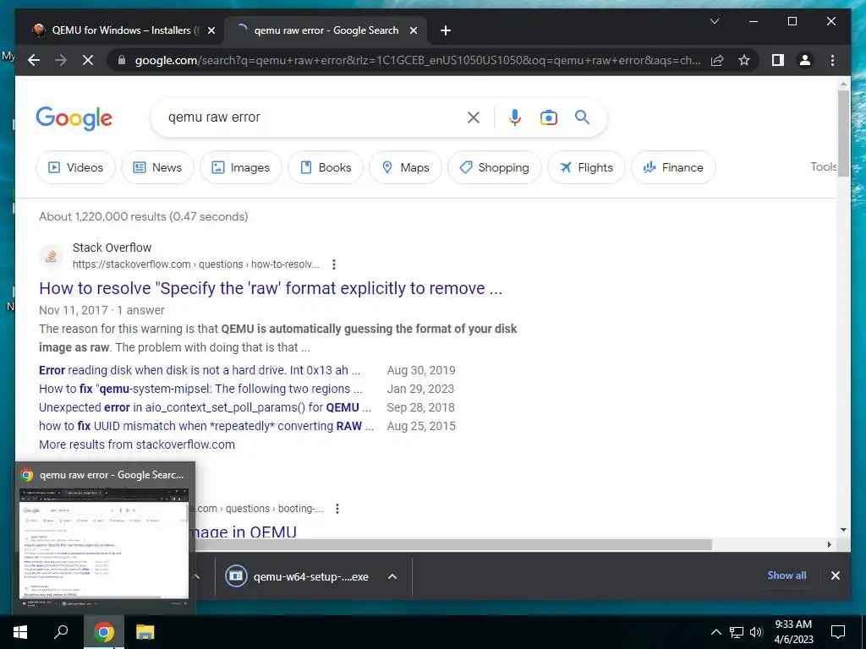Open Chrome three-dot menu
This screenshot has height=649, width=866.
(832, 60)
